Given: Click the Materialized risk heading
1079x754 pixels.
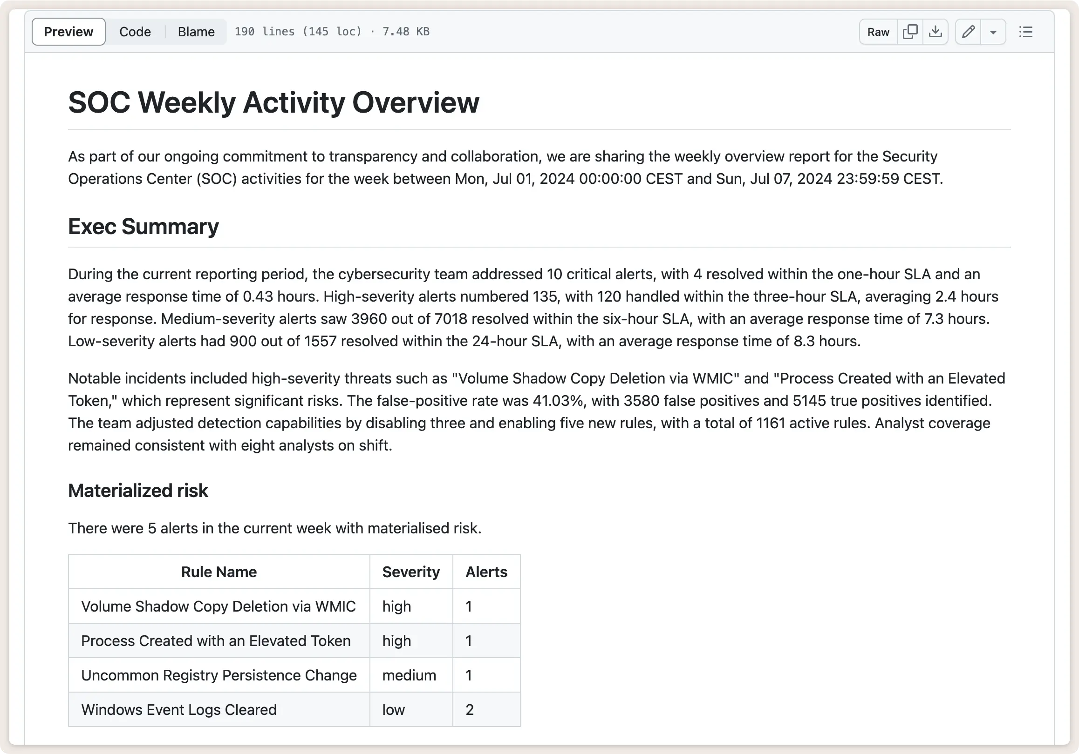Looking at the screenshot, I should pos(138,491).
